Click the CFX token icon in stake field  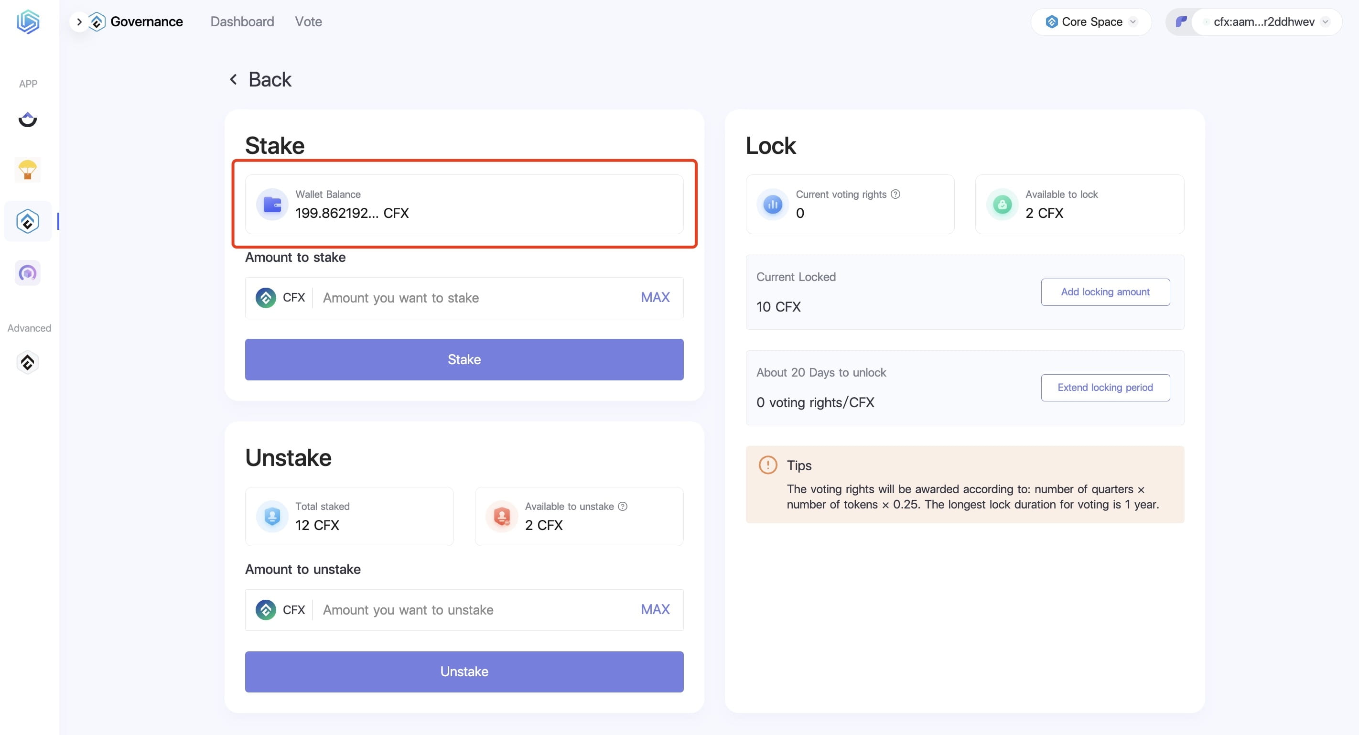266,298
